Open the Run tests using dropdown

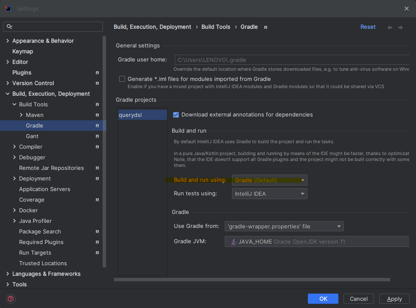pyautogui.click(x=270, y=194)
